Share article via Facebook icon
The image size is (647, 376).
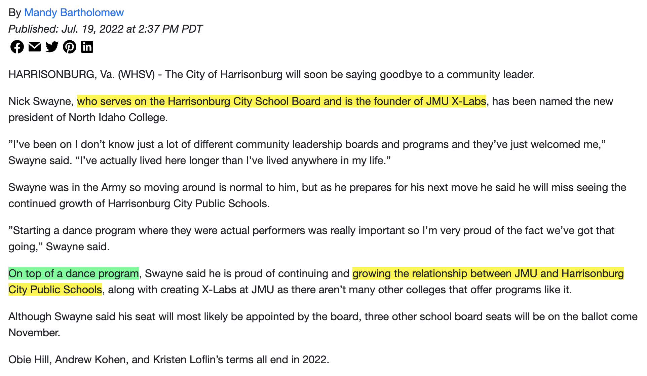(x=17, y=47)
